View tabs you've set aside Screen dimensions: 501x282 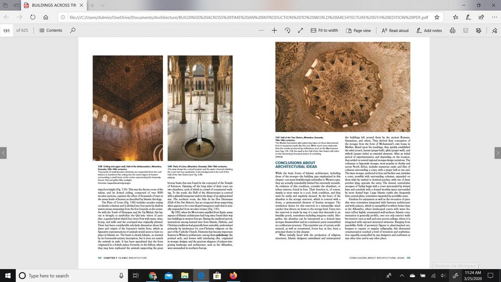click(5, 5)
